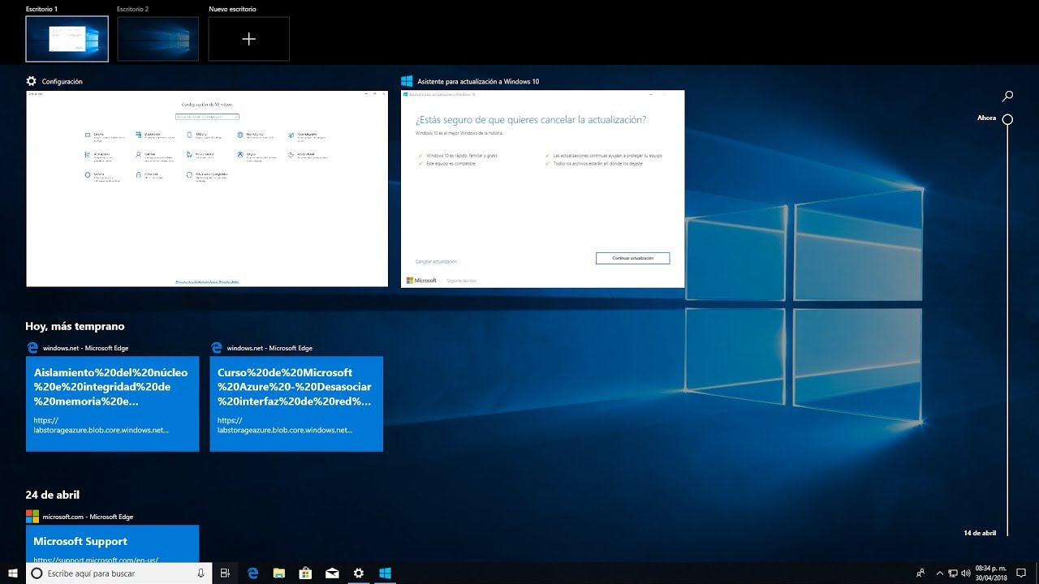This screenshot has width=1039, height=584.
Task: Open the Curso de Microsoft Azure activity card
Action: pyautogui.click(x=296, y=404)
